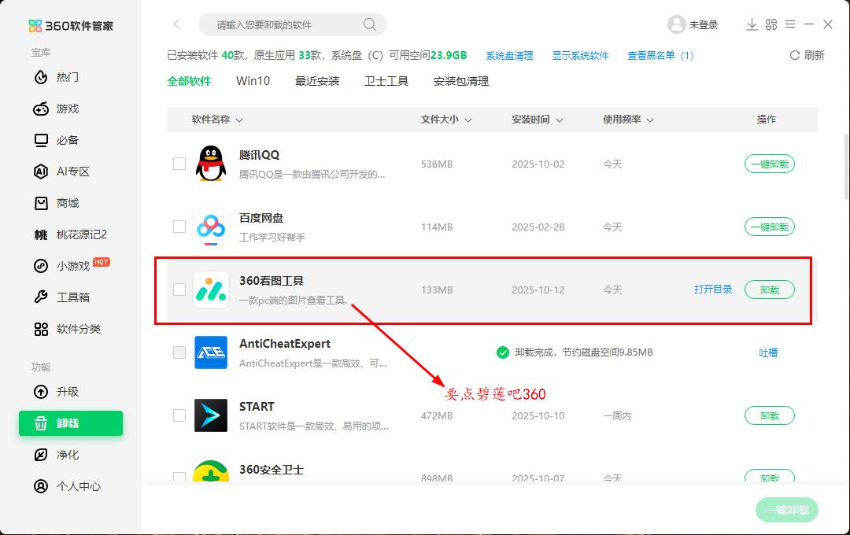Click the search magnifier icon
This screenshot has width=850, height=535.
pos(370,24)
